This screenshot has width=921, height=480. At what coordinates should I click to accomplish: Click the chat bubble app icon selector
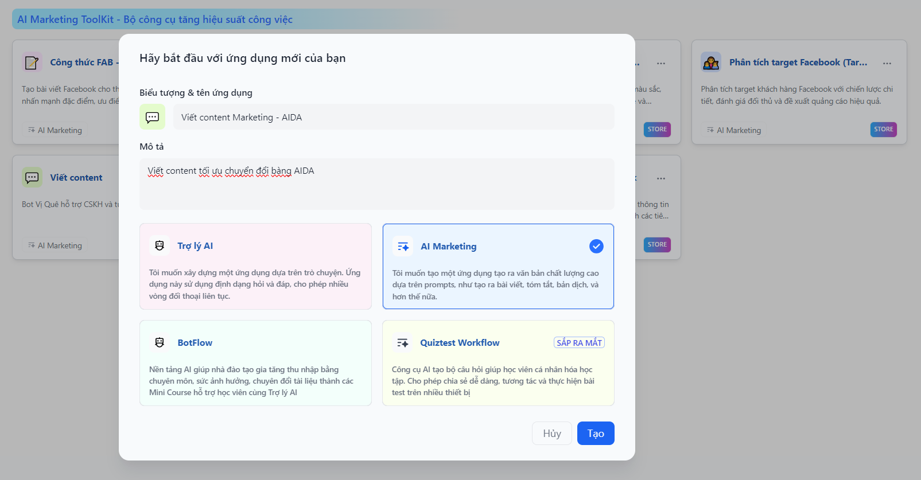pos(152,117)
